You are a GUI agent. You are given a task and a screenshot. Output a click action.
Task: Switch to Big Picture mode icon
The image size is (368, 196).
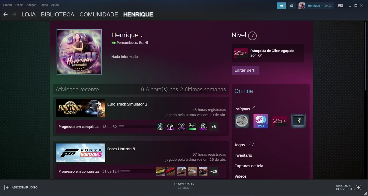click(341, 6)
